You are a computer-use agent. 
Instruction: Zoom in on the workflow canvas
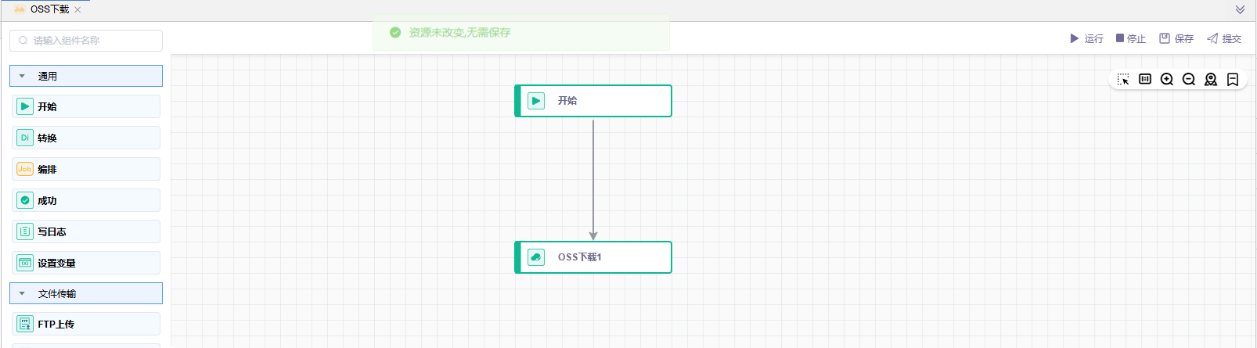(x=1167, y=79)
